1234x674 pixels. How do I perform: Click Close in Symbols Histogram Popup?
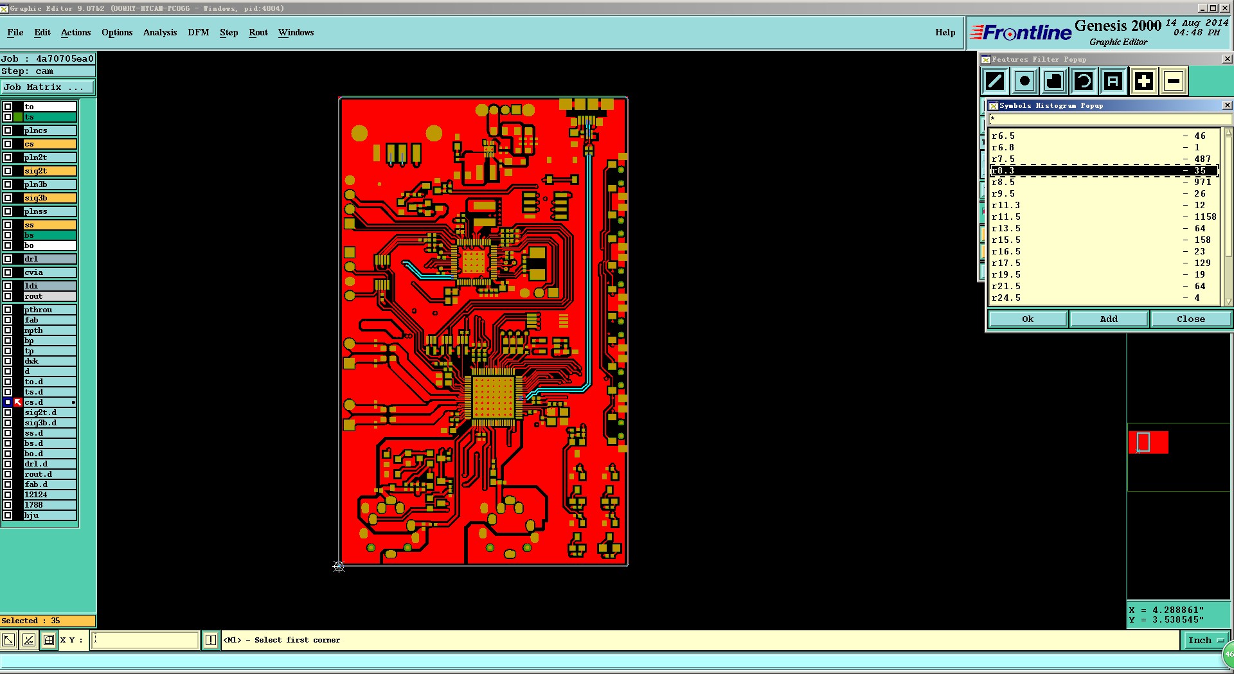click(x=1191, y=319)
